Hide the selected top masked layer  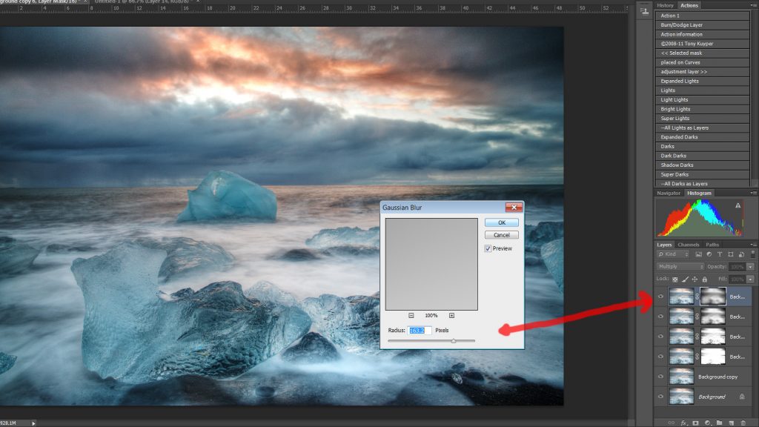(660, 297)
